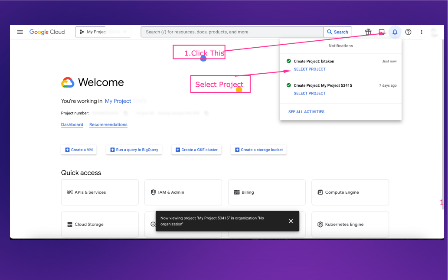Open the Compute Engine quick access card
448x280 pixels.
350,192
